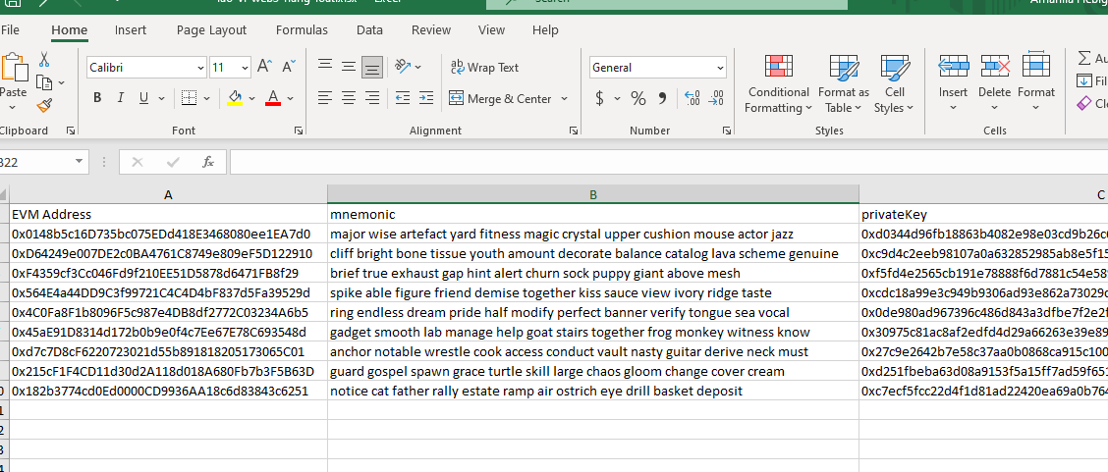
Task: Click the Increase Font Size icon
Action: point(263,68)
